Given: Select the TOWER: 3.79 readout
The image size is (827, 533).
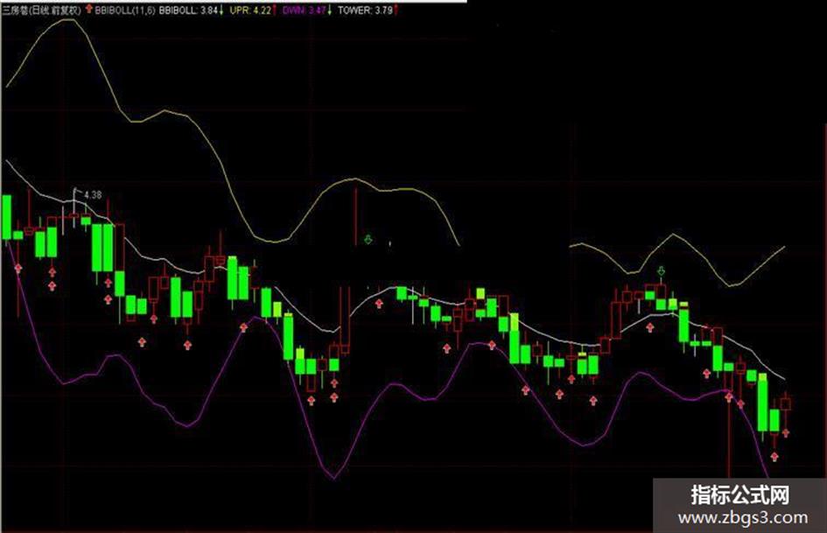Looking at the screenshot, I should coord(367,10).
